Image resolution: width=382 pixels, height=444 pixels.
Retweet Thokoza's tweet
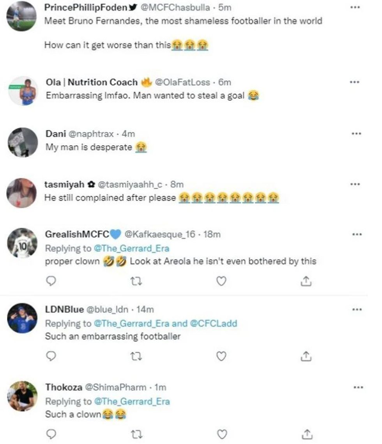[133, 434]
